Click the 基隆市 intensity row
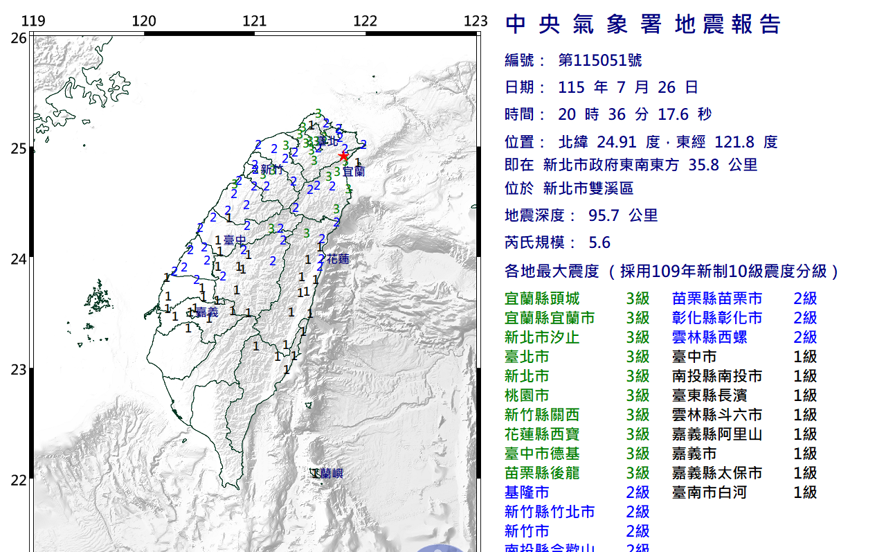886x552 pixels. [577, 492]
